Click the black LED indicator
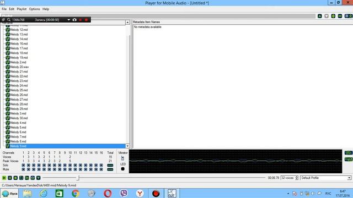Screen dimensions: 353x198 pyautogui.click(x=122, y=169)
